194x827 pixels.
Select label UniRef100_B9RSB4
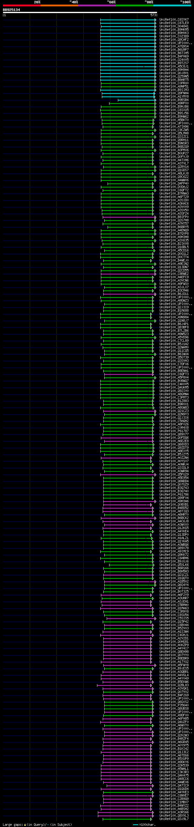point(174,100)
